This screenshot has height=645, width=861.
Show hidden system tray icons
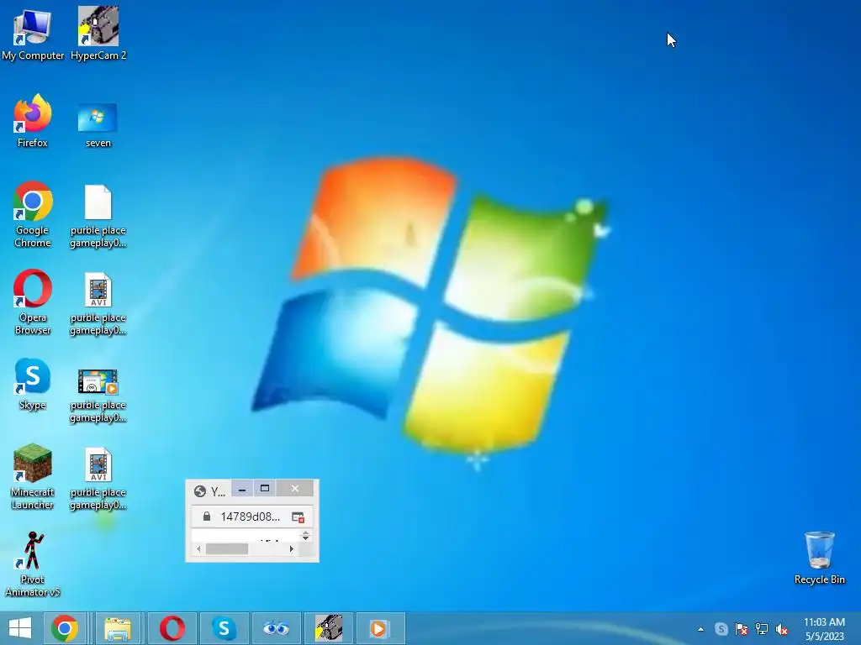click(700, 629)
